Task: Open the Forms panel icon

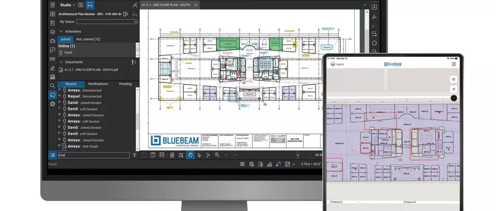Action: click(x=53, y=77)
